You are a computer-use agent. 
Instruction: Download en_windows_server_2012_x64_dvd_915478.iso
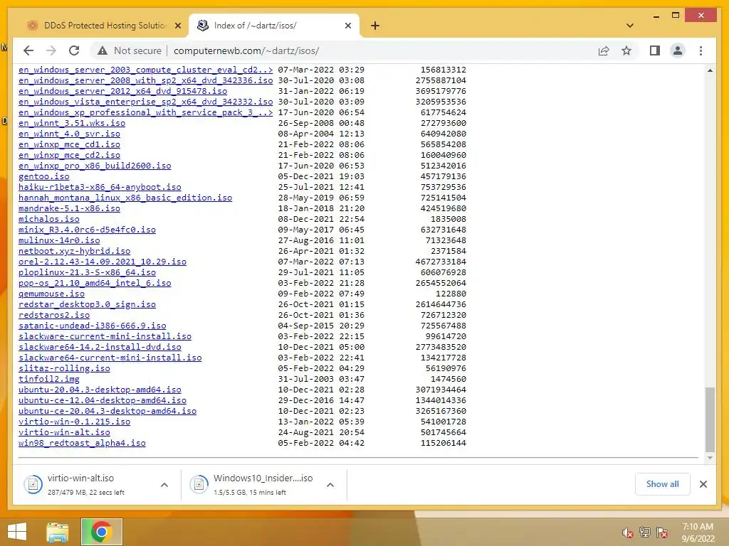click(x=122, y=91)
